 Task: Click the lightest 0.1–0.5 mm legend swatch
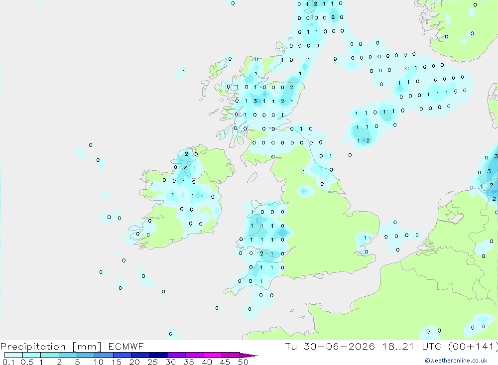click(x=13, y=355)
